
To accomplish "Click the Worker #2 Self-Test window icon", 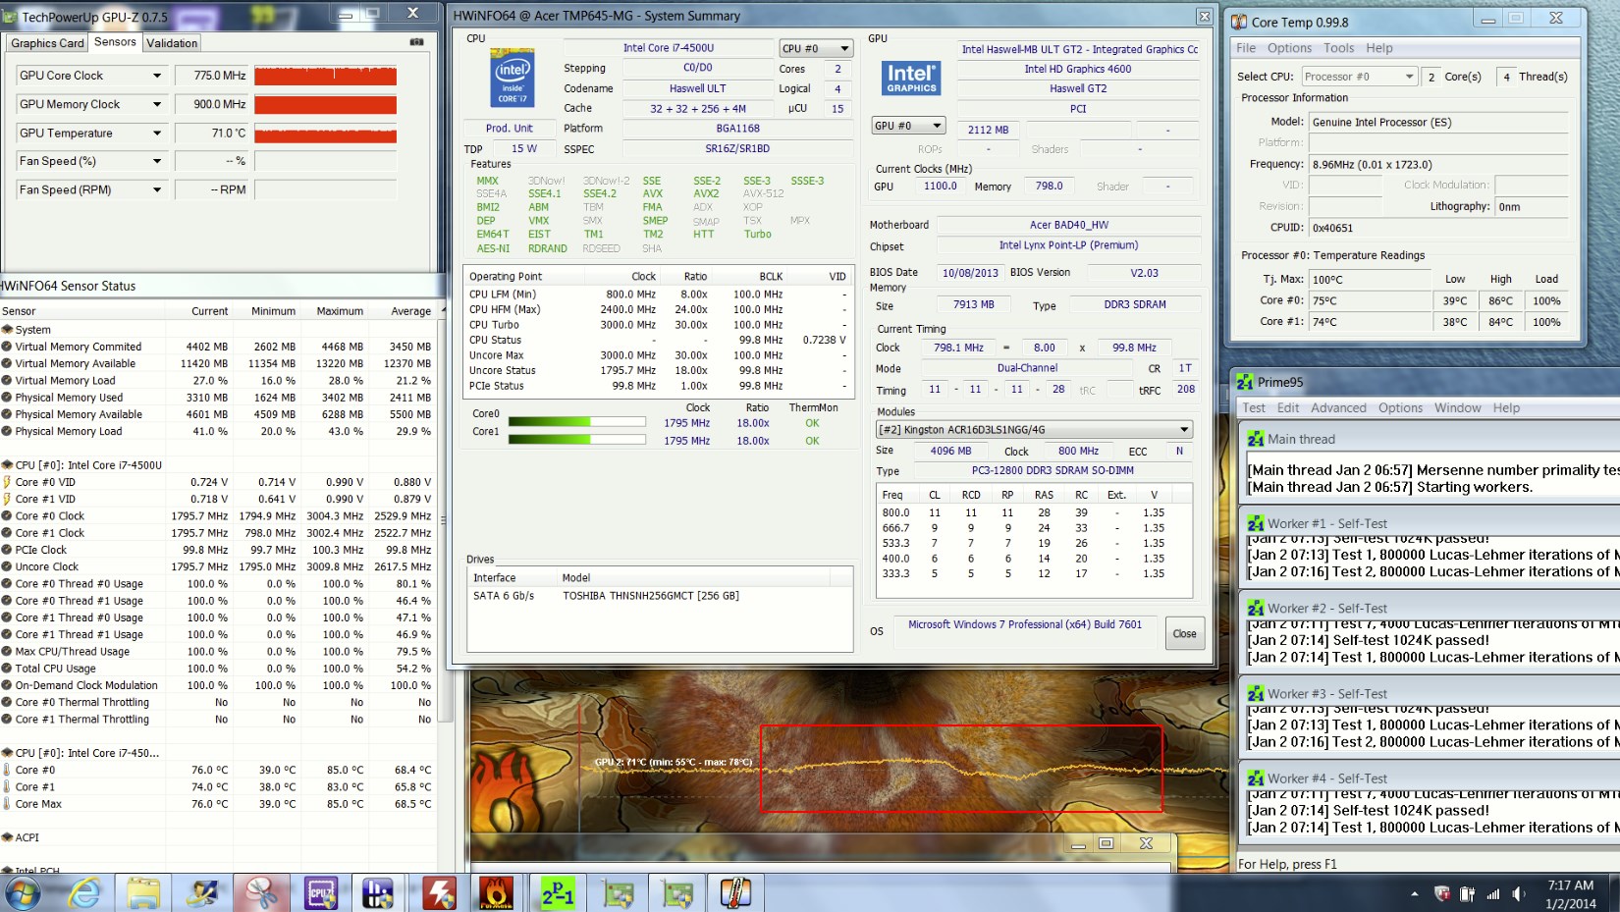I will tap(1255, 609).
